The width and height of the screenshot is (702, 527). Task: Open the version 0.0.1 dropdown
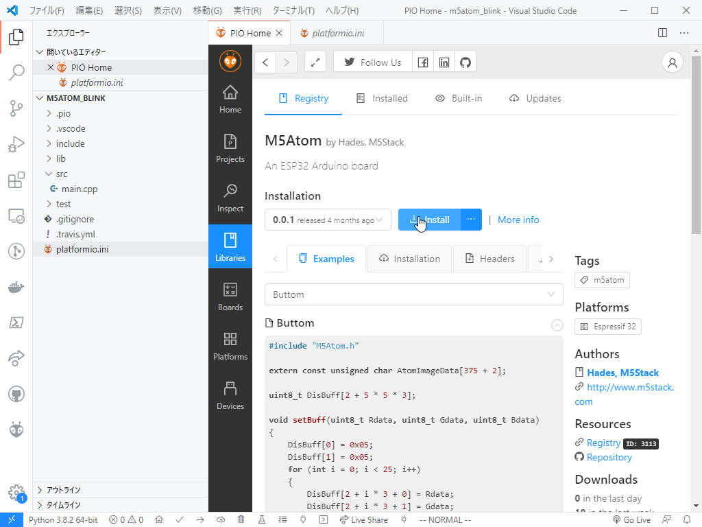tap(328, 220)
